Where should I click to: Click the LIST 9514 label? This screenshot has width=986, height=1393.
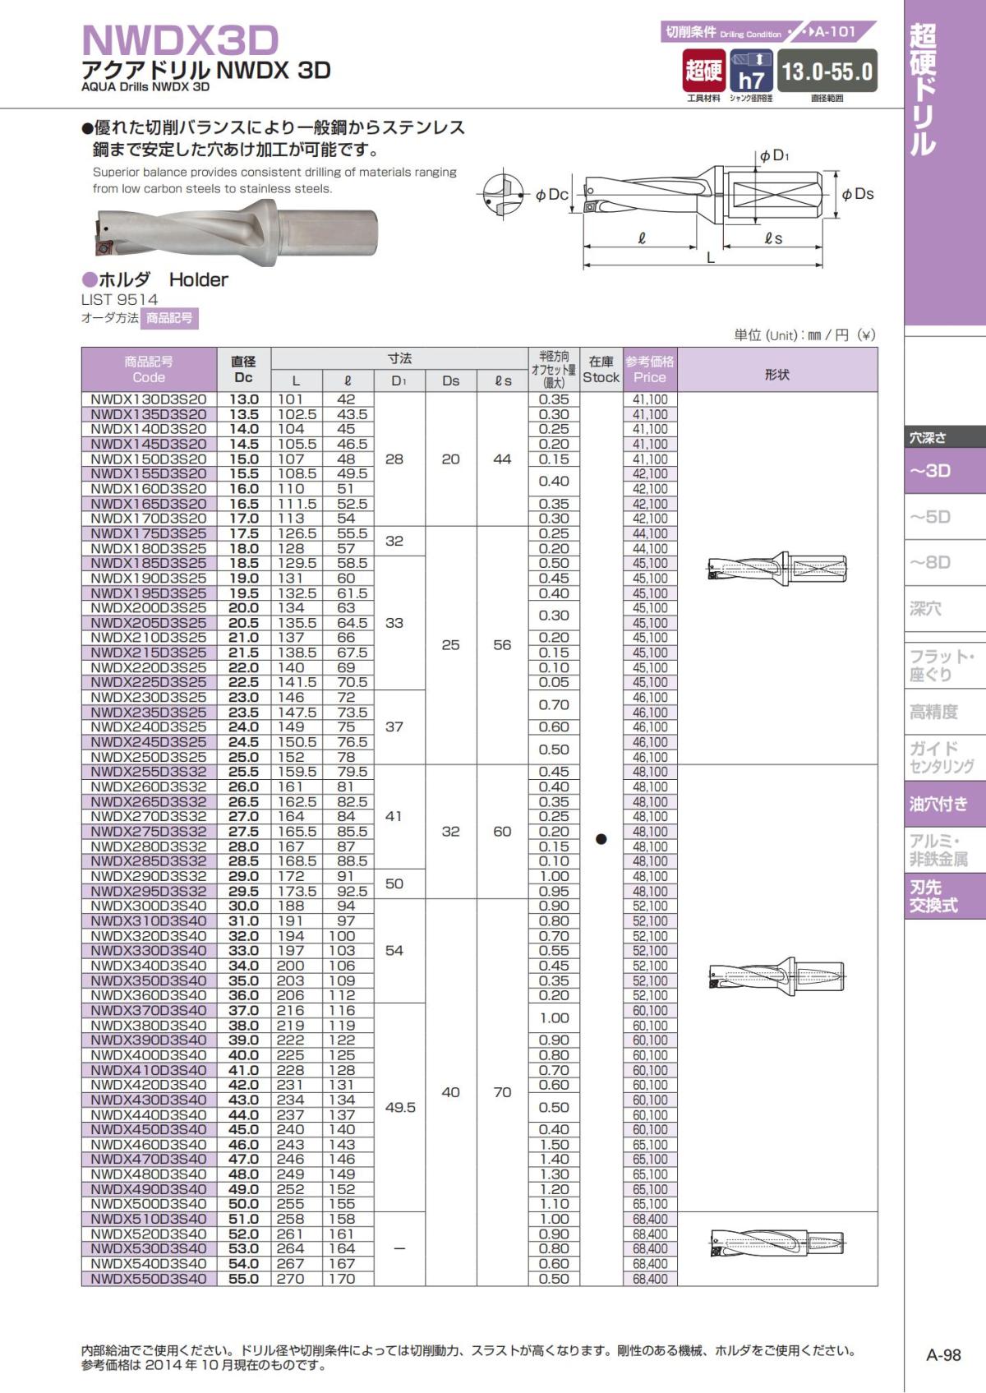[x=119, y=300]
